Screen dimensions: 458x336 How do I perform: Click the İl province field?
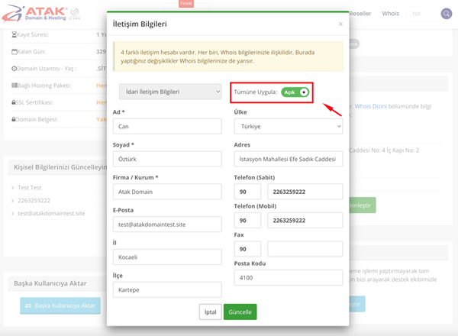[167, 257]
